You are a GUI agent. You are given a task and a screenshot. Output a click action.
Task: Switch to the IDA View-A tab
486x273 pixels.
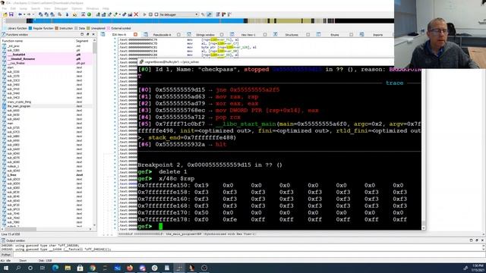(119, 35)
